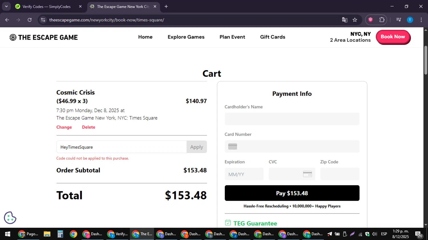Click the page vertical scrollbar thumb

pyautogui.click(x=426, y=60)
